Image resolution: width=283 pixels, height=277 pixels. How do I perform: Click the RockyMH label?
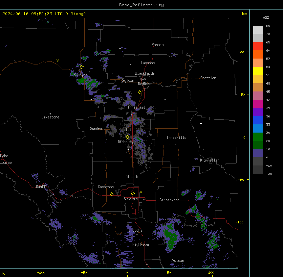click(80, 74)
